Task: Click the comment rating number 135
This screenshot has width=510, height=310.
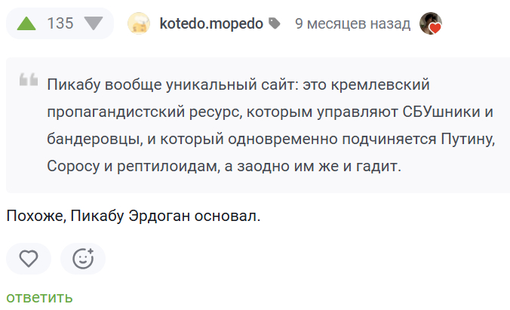Action: 60,23
